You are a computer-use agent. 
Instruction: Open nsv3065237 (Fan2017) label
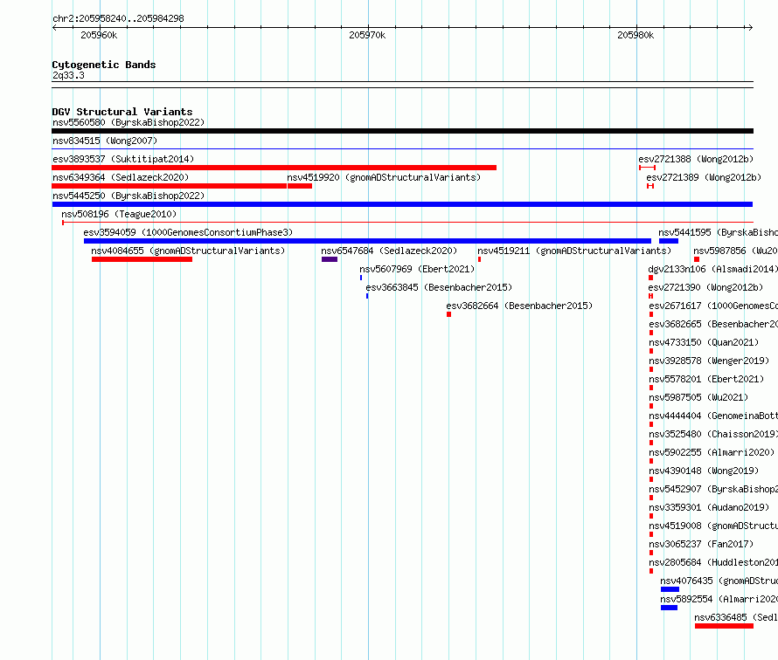(701, 544)
